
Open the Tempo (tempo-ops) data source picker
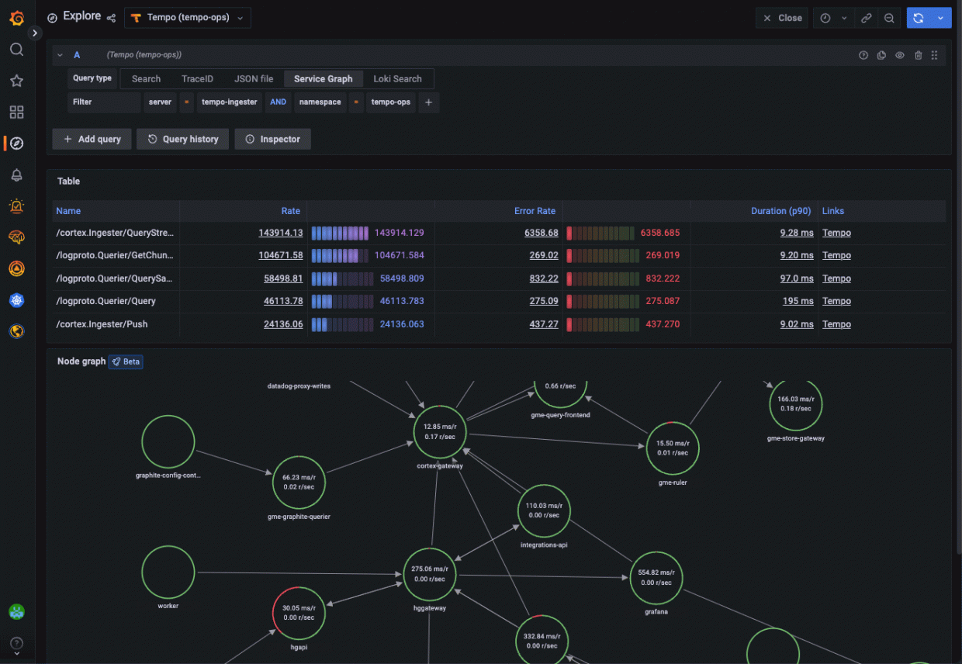[187, 17]
